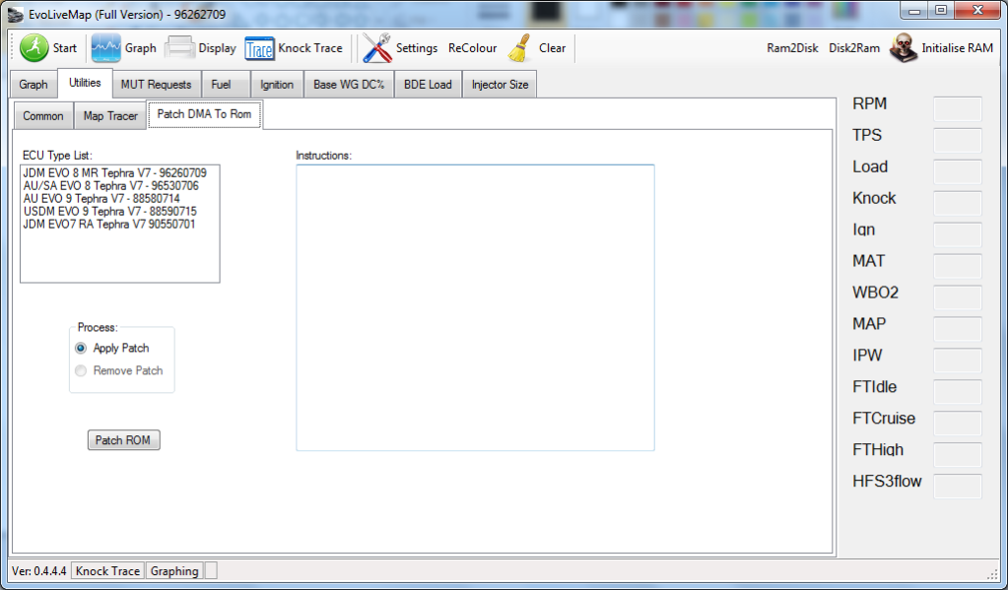Viewport: 1008px width, 590px height.
Task: Click Graphing in the status bar
Action: (x=174, y=570)
